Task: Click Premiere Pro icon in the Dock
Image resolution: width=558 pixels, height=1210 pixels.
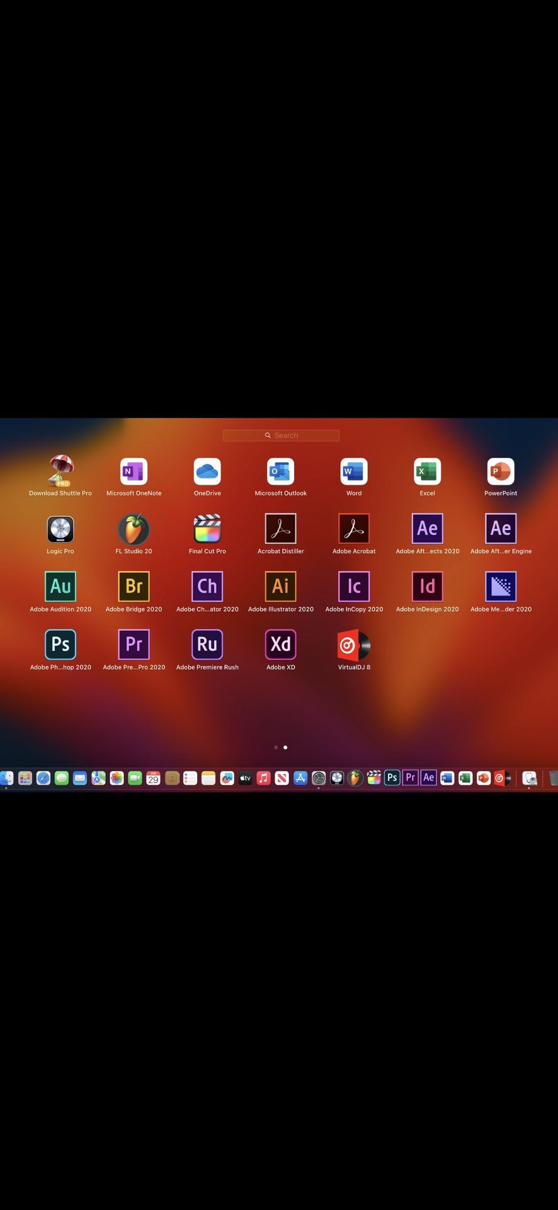Action: [x=411, y=778]
